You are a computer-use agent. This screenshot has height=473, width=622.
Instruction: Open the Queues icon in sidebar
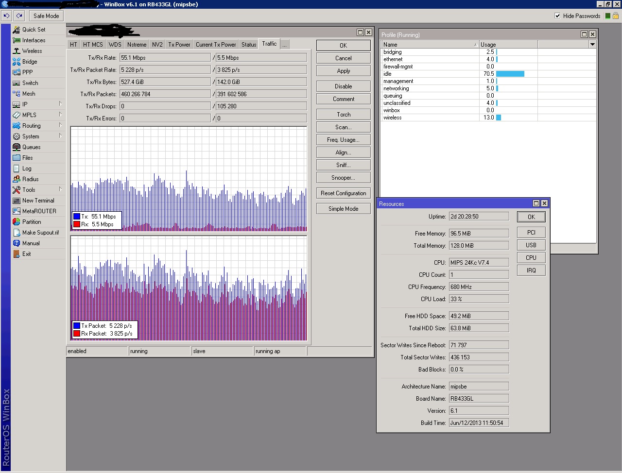click(x=17, y=147)
